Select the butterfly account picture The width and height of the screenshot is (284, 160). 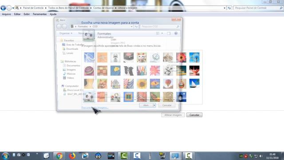(155, 97)
